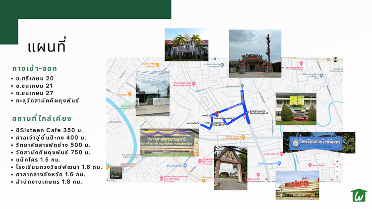Select the สถานที่ใกล้เคียง heading
The image size is (372, 209).
pos(42,118)
